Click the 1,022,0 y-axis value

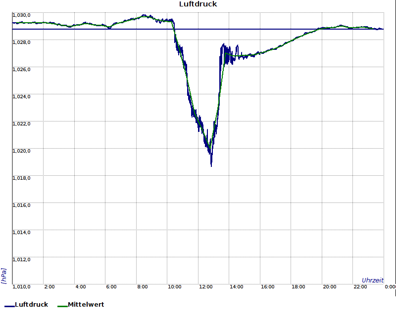click(21, 124)
